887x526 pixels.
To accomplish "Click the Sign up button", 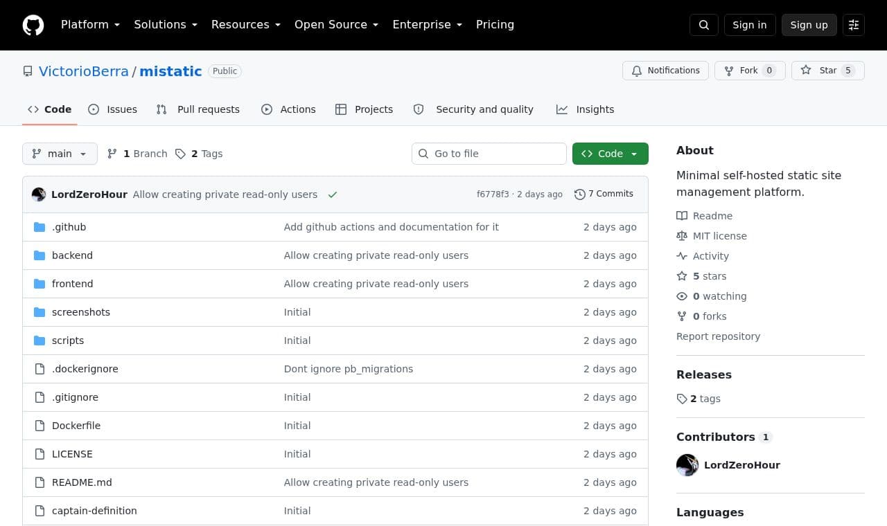I will coord(809,25).
